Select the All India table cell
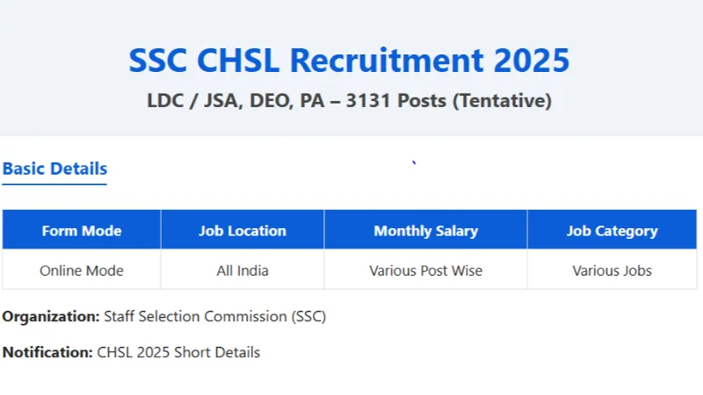 pos(243,270)
